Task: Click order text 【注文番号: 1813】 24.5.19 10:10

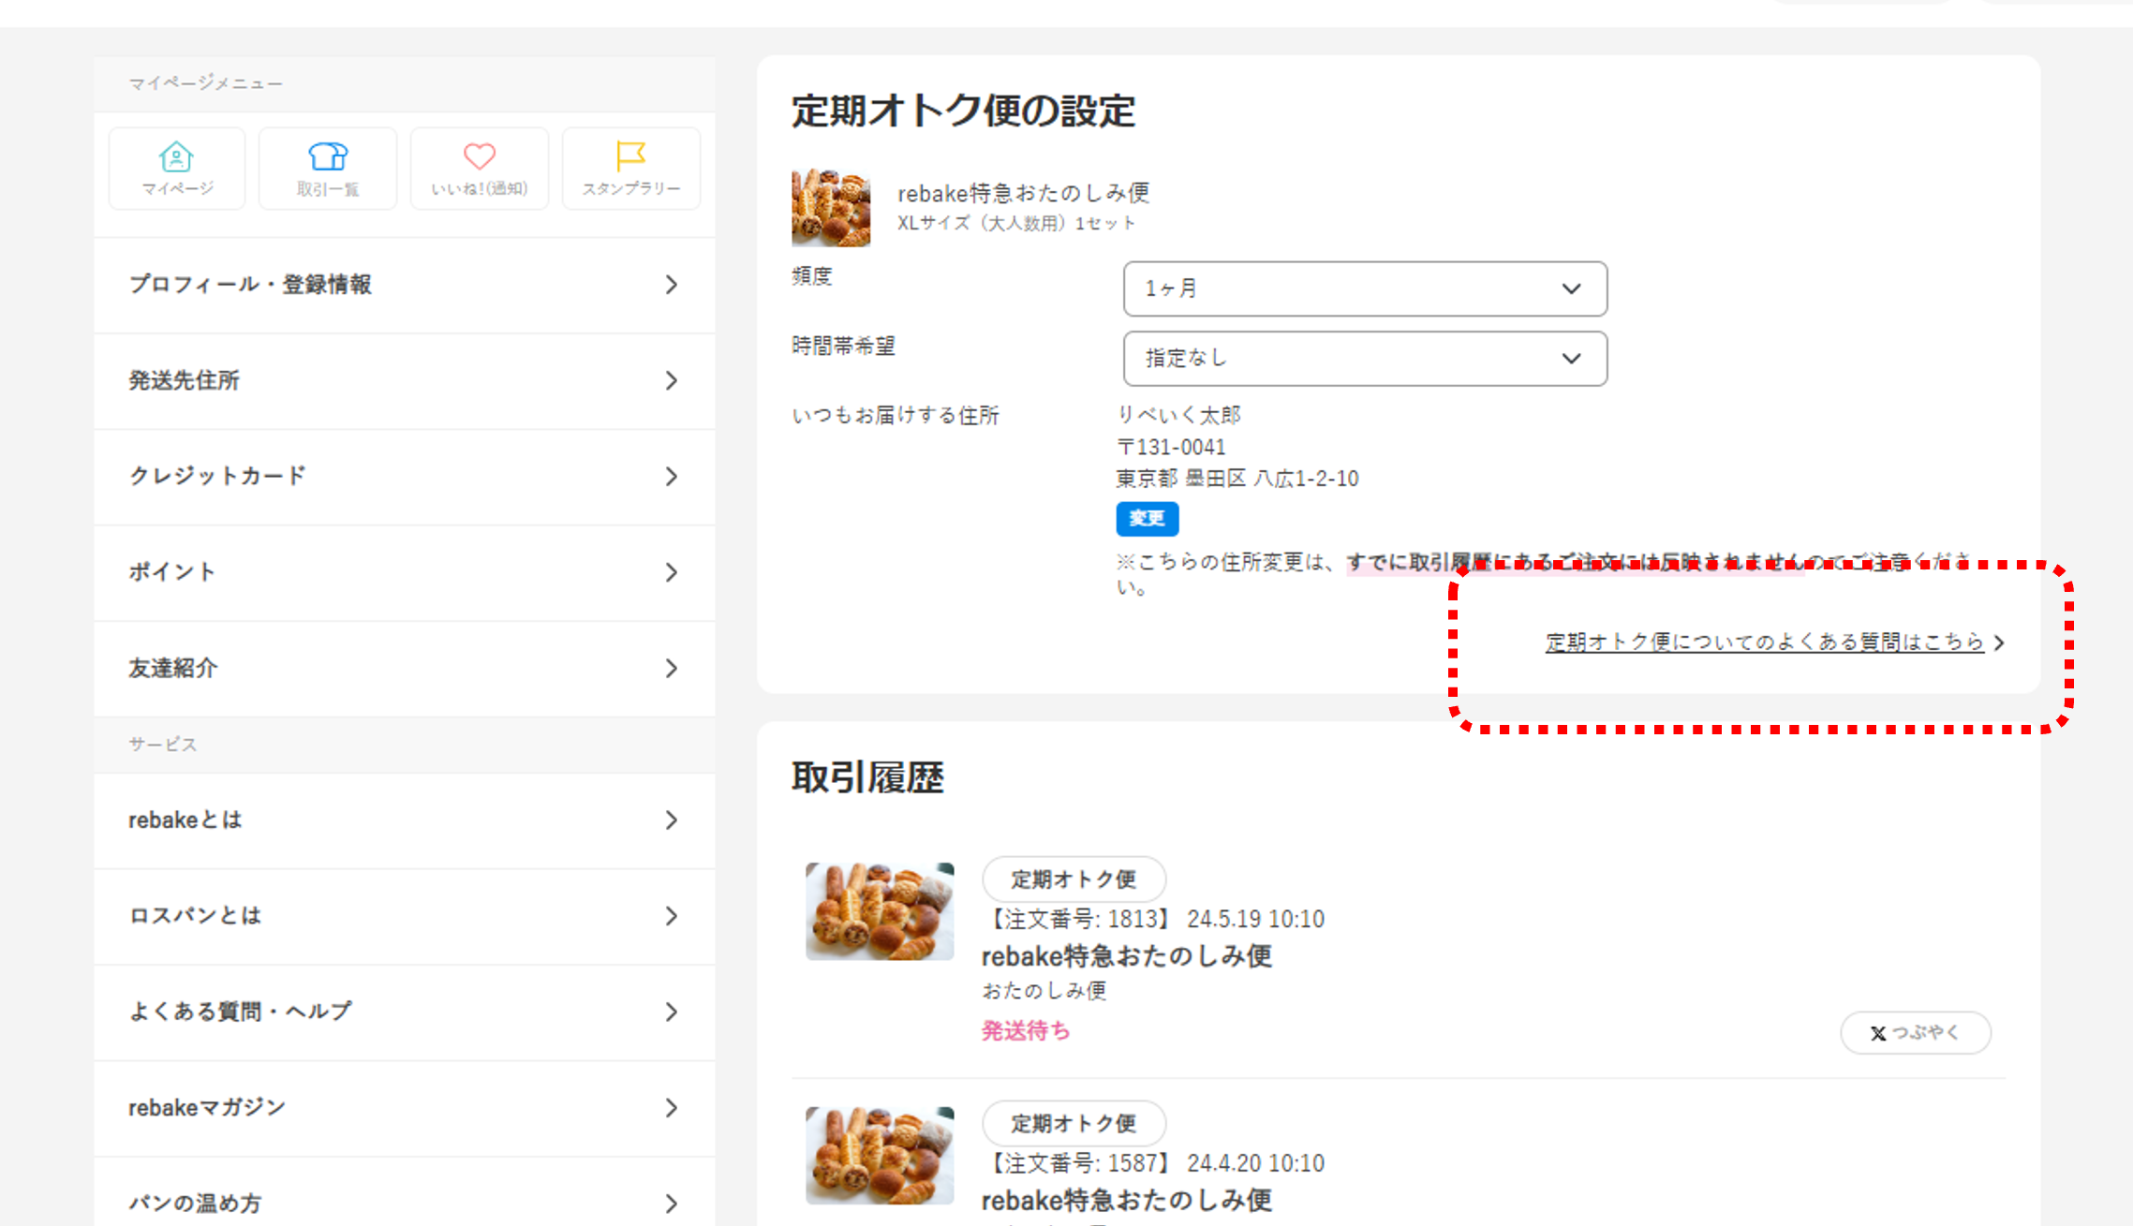Action: (x=1153, y=919)
